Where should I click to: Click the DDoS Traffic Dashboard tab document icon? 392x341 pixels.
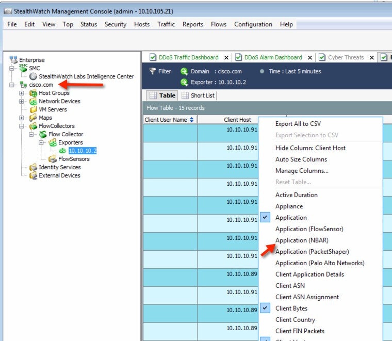tap(153, 57)
